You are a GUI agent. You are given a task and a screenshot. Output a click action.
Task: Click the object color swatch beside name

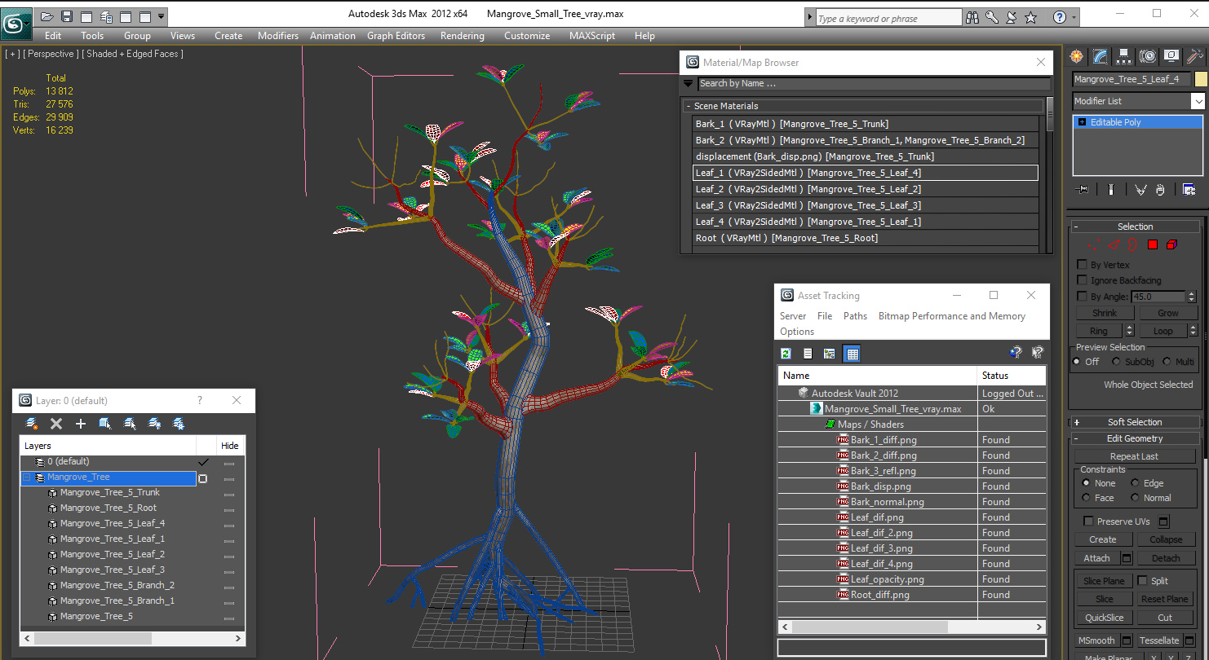coord(1200,79)
